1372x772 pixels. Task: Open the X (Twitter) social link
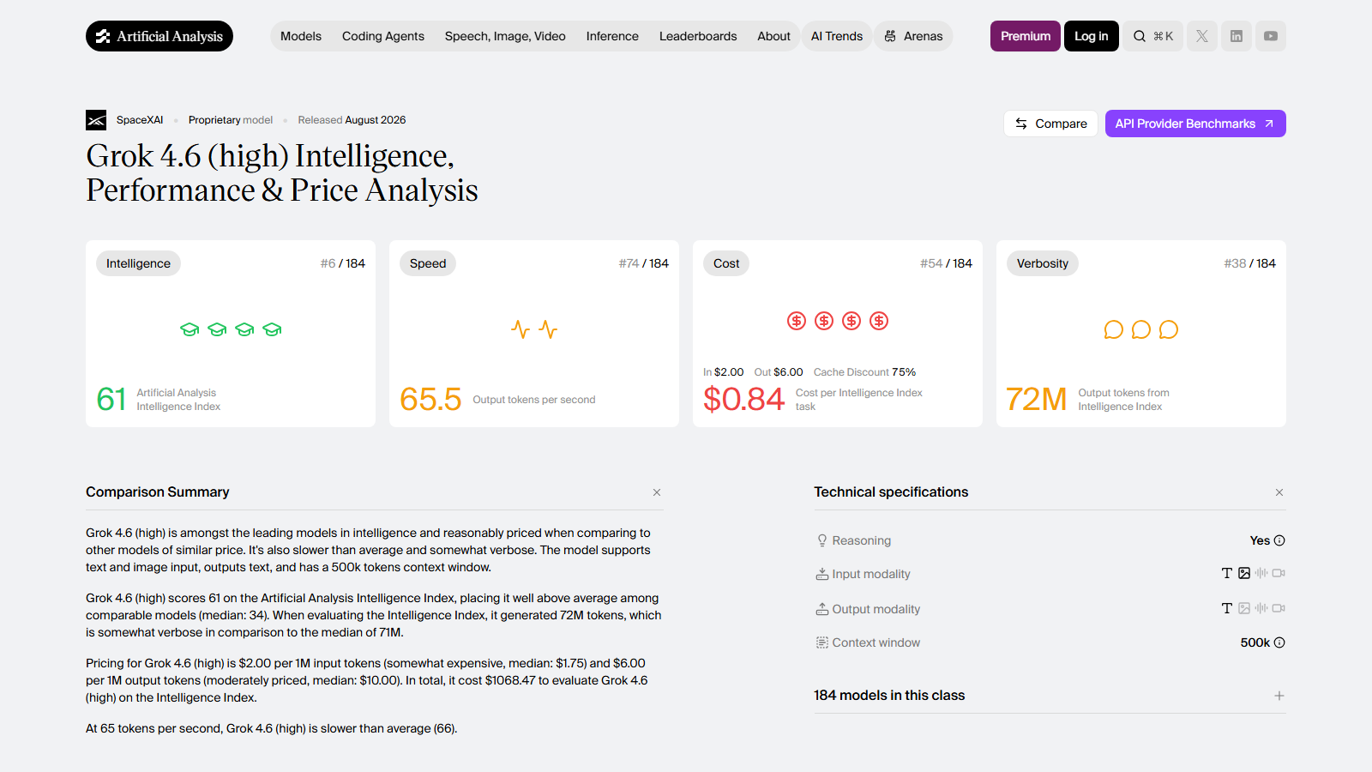pyautogui.click(x=1202, y=36)
